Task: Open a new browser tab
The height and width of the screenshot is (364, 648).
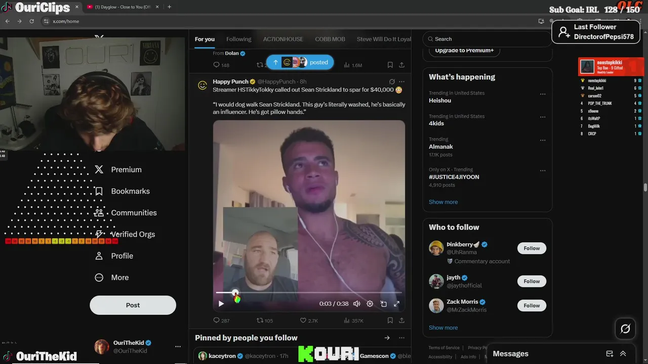Action: click(x=169, y=7)
